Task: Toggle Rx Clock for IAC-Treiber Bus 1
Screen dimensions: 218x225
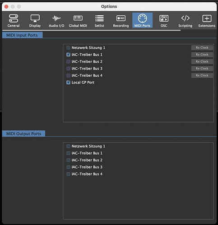Action: point(202,55)
